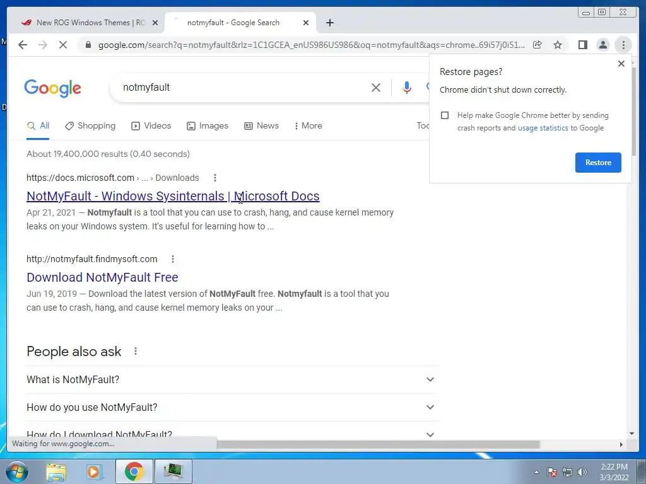This screenshot has height=484, width=646.
Task: Stop loading the page with the X button
Action: click(x=63, y=45)
